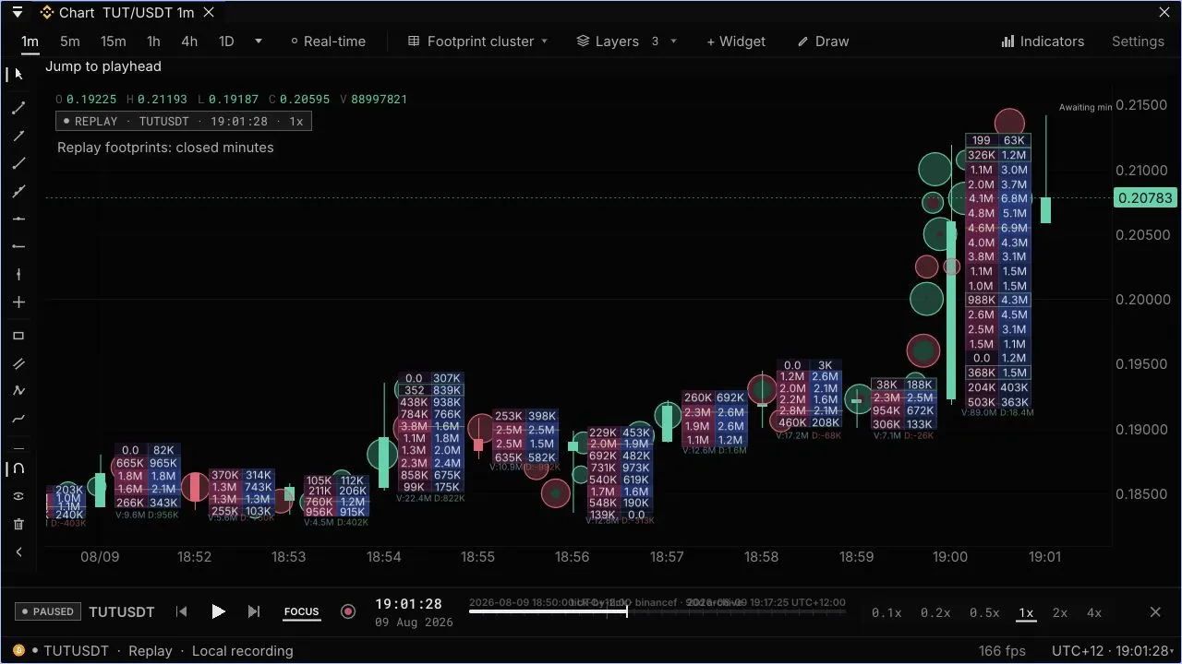Choose the ray arrow drawing tool
This screenshot has width=1182, height=664.
(18, 136)
